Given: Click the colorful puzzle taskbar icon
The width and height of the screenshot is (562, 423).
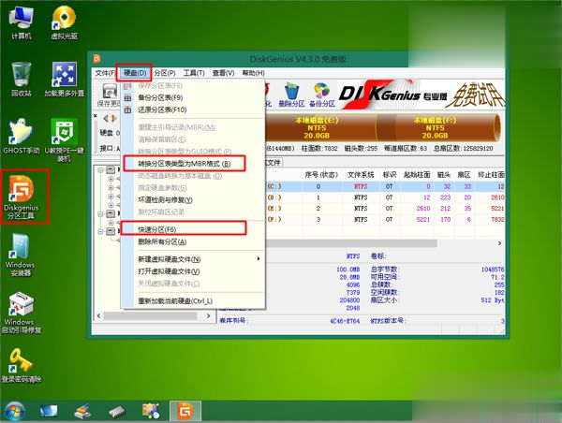Looking at the screenshot, I should tap(151, 411).
